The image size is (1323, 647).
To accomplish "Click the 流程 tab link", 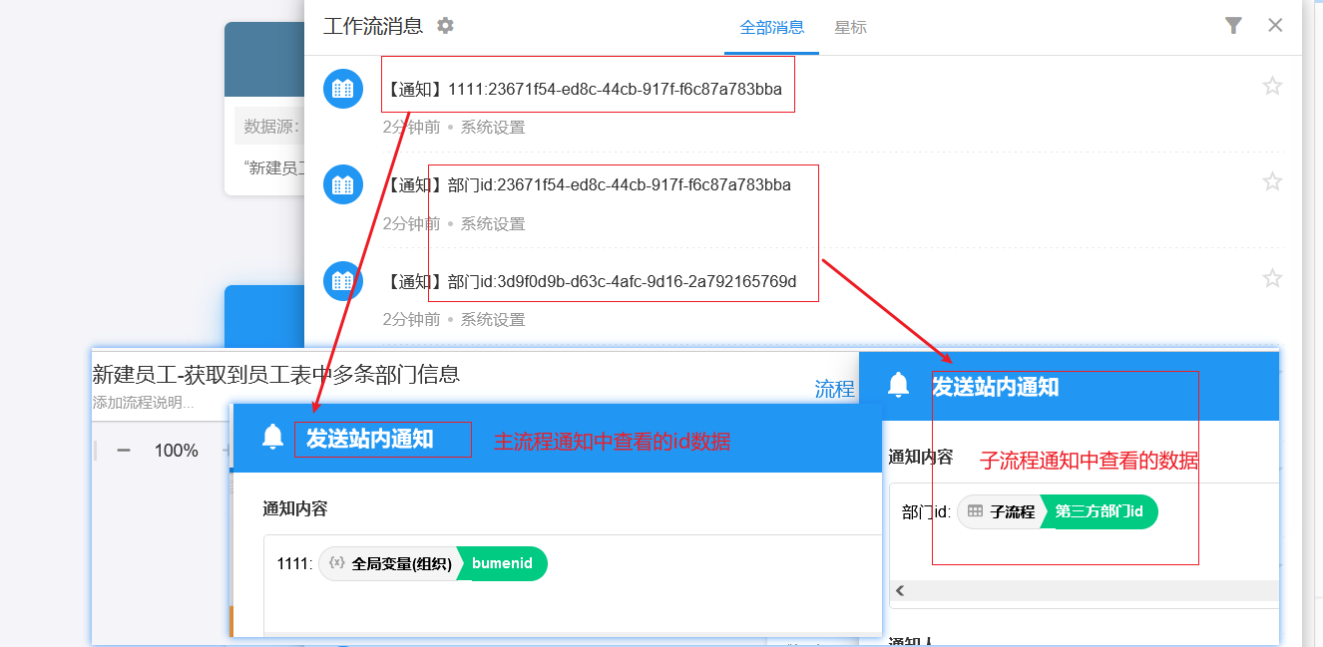I will [x=834, y=390].
